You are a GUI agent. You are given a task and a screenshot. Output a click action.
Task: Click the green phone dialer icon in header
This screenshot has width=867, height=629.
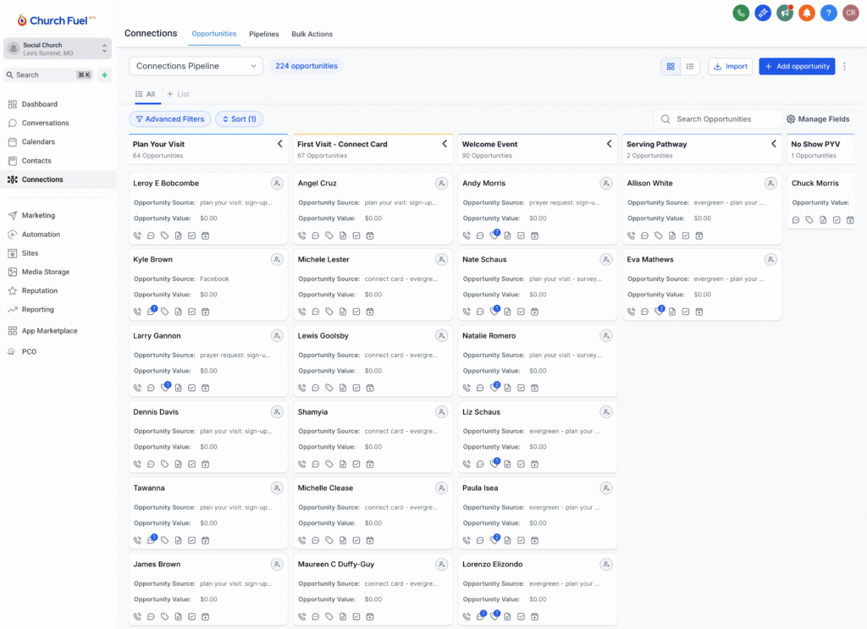[741, 13]
